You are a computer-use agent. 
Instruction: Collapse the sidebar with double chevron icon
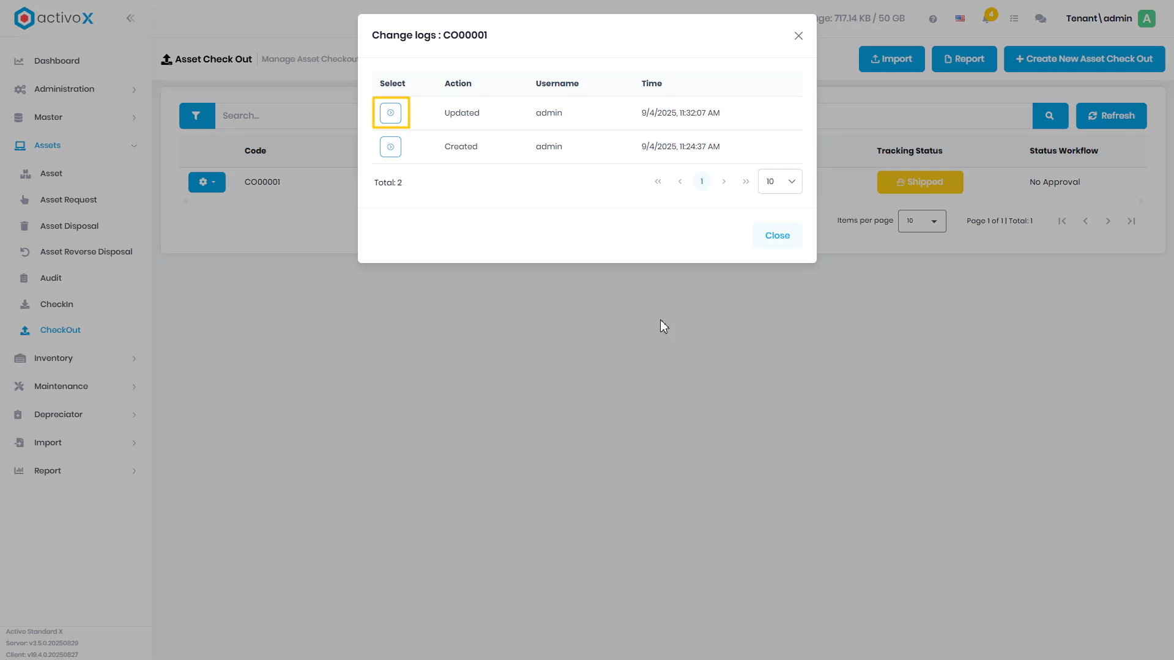[130, 18]
